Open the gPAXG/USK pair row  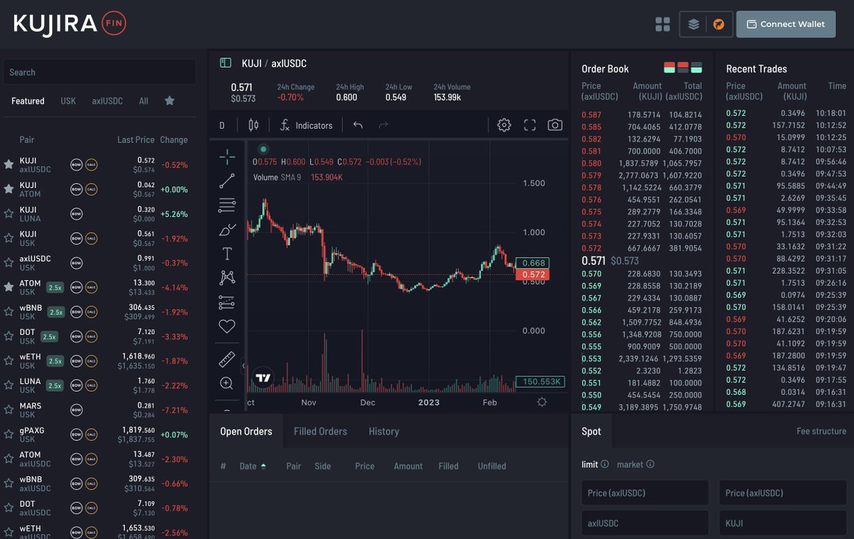click(100, 434)
